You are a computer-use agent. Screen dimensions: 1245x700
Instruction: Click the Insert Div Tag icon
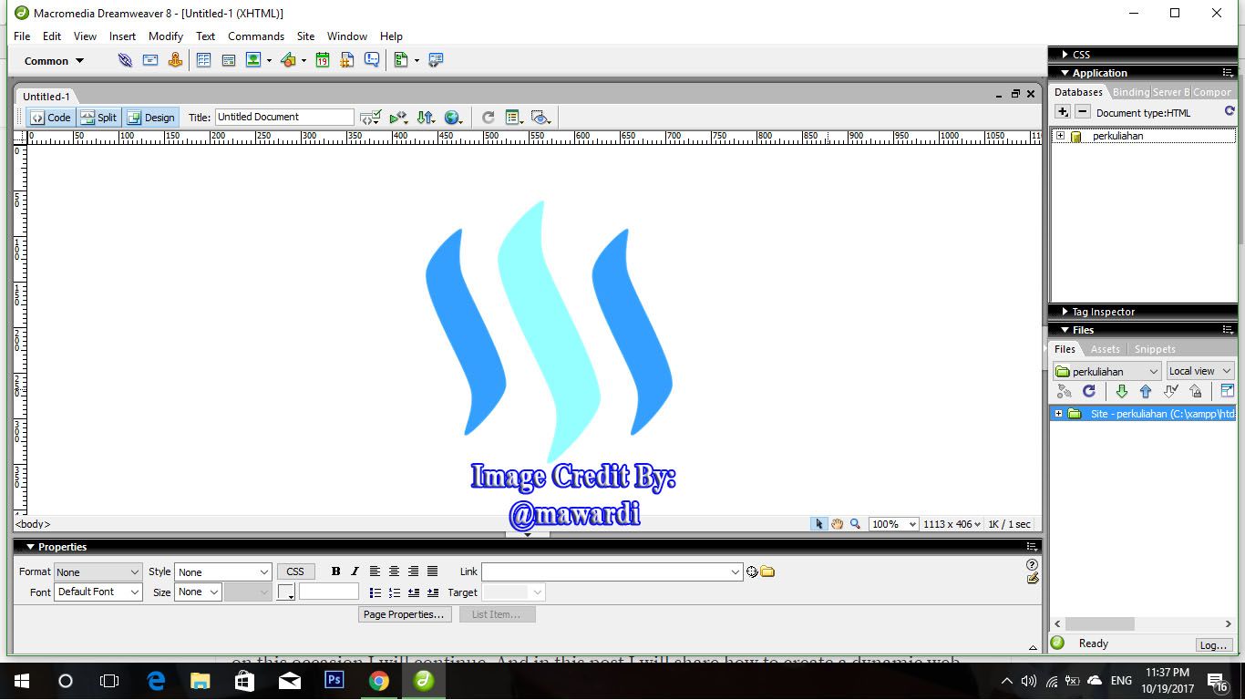[229, 60]
